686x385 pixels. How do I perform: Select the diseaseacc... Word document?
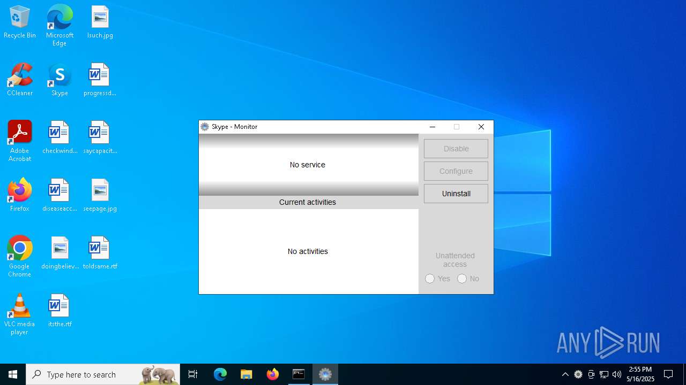(x=59, y=196)
